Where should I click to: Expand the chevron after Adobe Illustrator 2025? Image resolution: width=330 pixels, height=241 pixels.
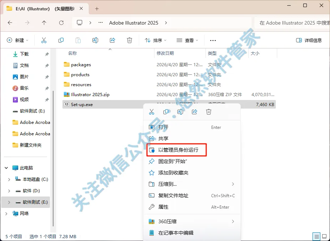(166, 23)
